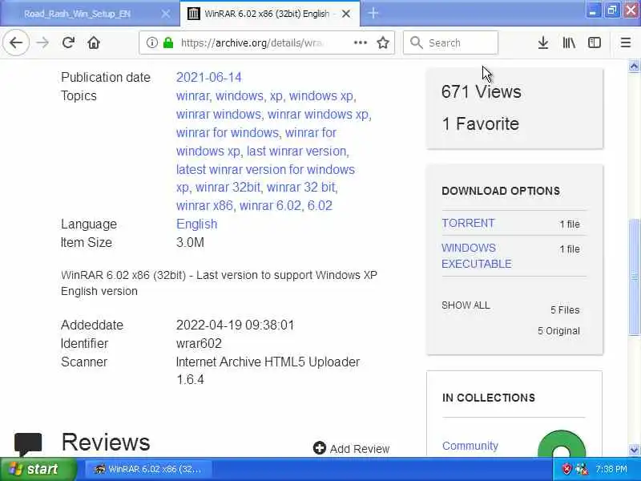Open a new tab with plus

tap(373, 14)
